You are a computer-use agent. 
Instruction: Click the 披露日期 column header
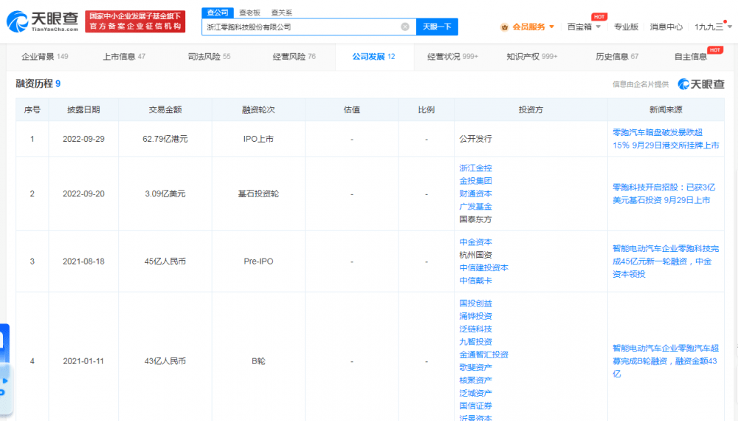[83, 110]
